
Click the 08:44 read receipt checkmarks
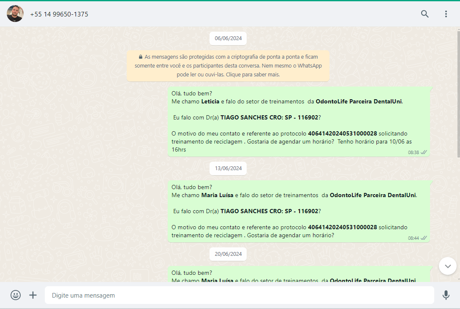(x=424, y=238)
